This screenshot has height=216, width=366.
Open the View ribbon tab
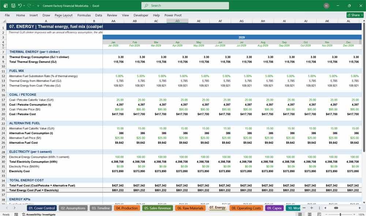(x=125, y=15)
